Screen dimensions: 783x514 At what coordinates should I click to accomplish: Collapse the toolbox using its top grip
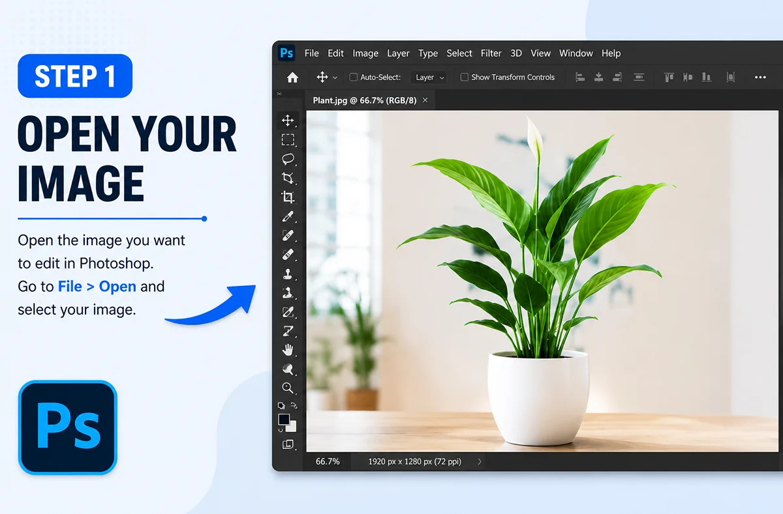pos(279,94)
